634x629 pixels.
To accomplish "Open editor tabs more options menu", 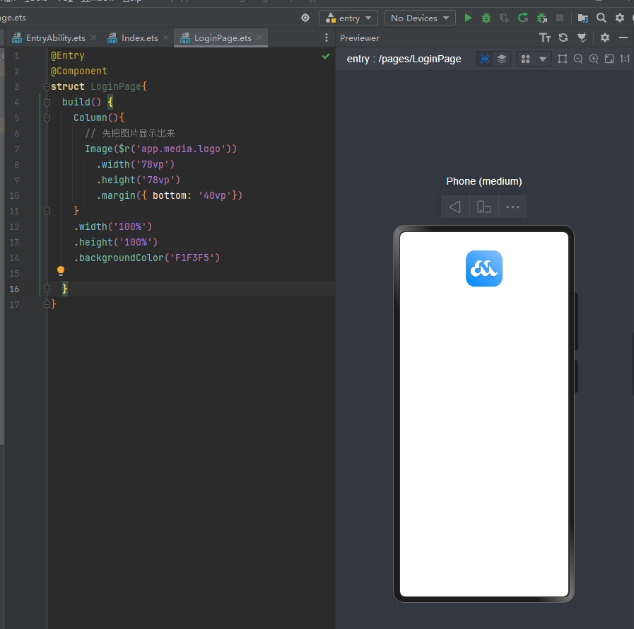I will click(x=327, y=37).
